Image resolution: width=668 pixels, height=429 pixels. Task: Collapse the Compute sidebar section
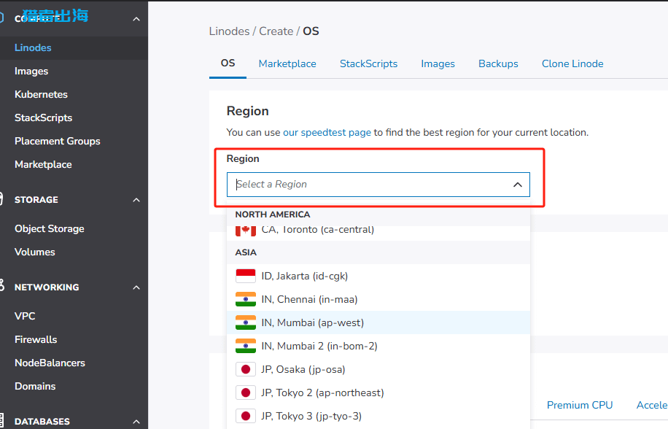[x=136, y=19]
